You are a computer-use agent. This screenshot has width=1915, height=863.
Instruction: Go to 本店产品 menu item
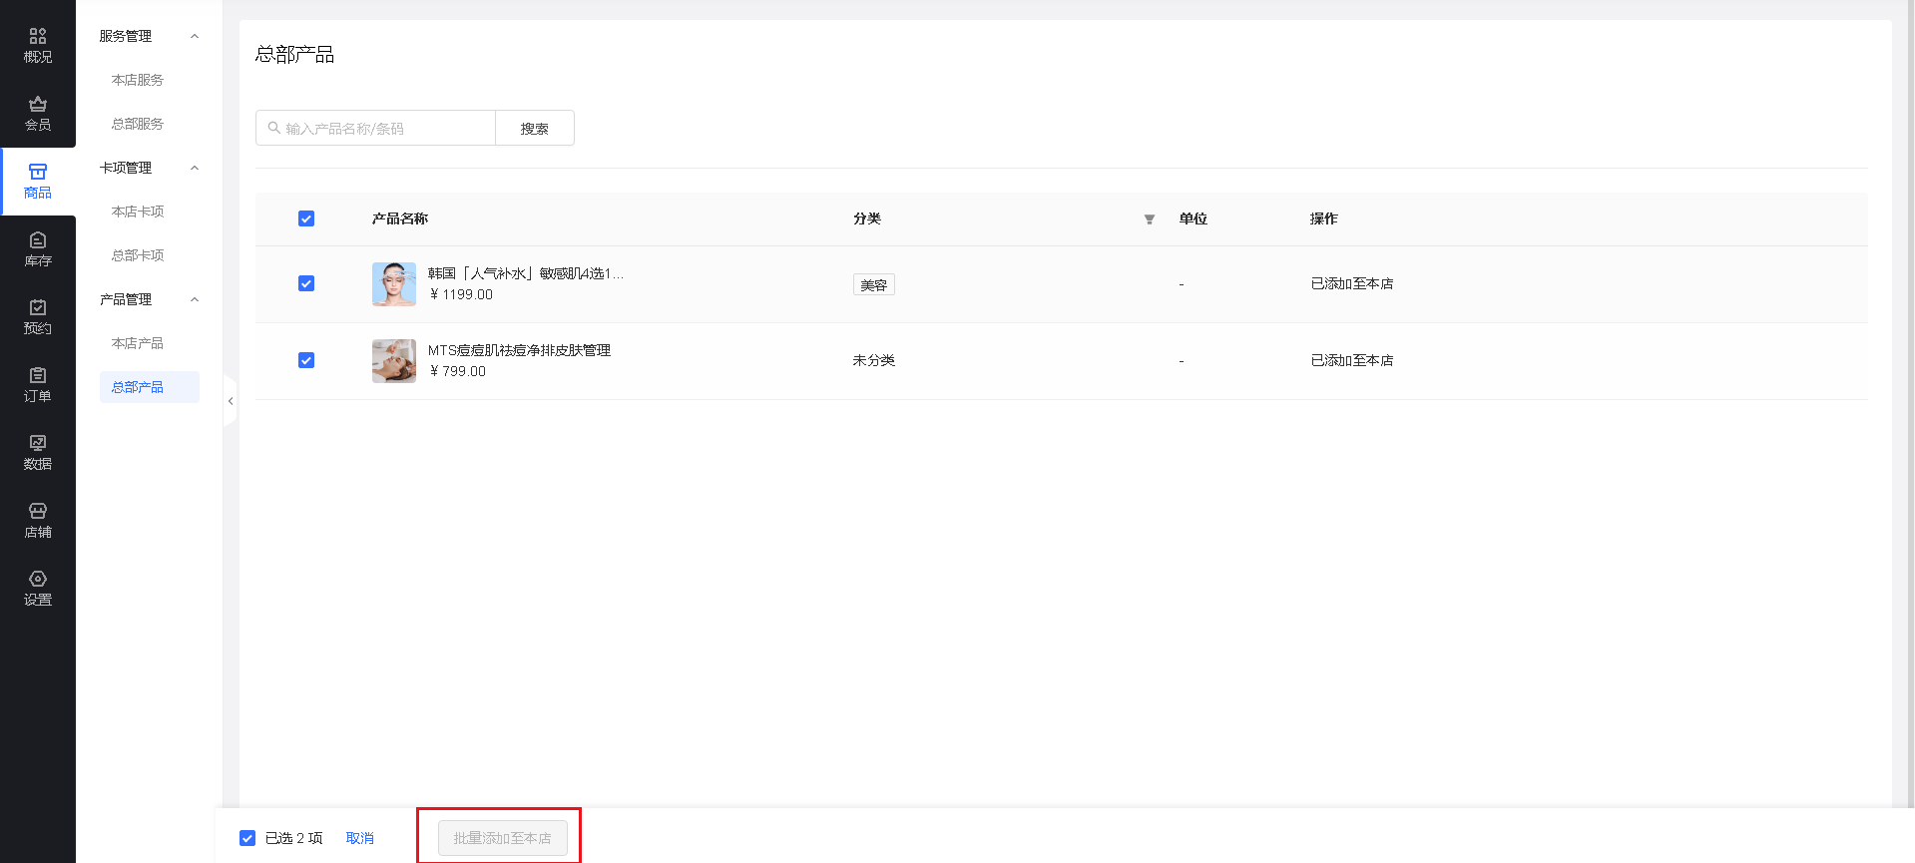tap(138, 343)
